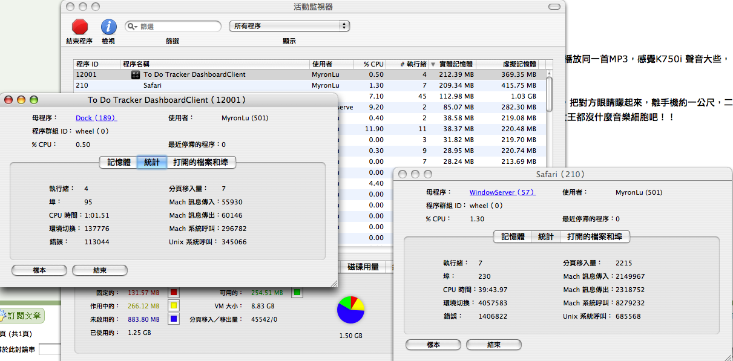Sort the list by 程序名稱 column
This screenshot has height=361, width=733.
(x=215, y=64)
